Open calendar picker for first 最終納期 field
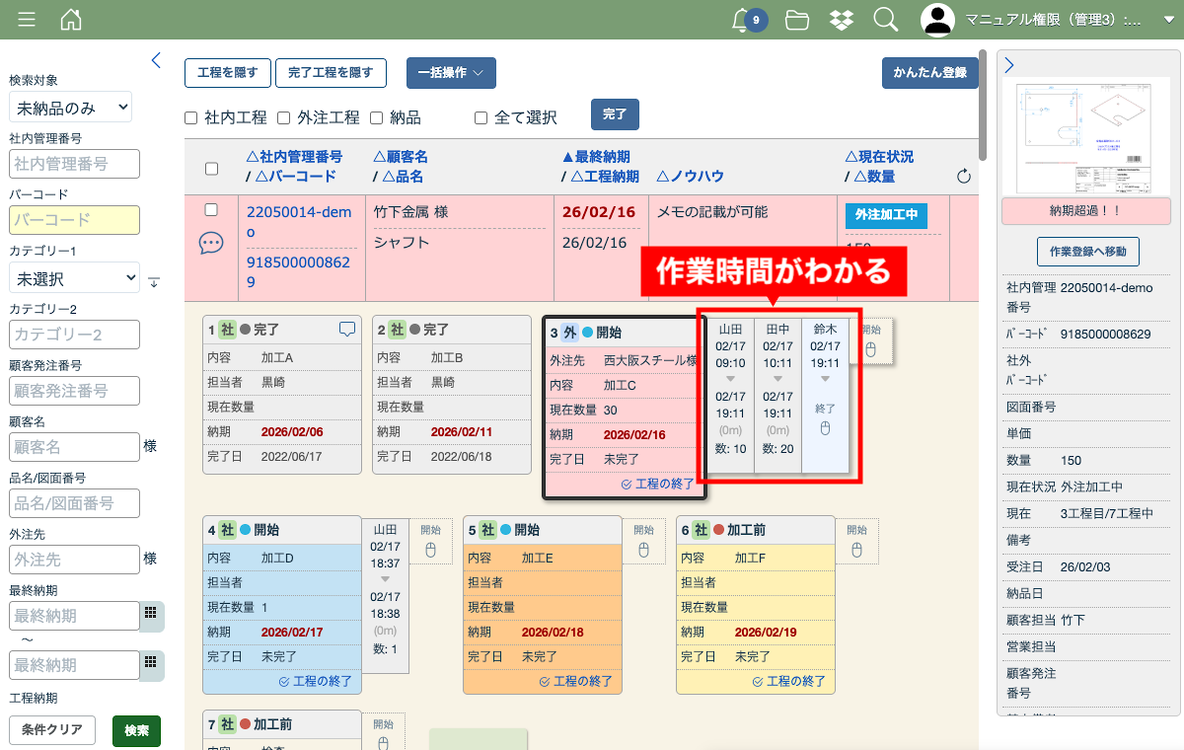Viewport: 1184px width, 750px height. click(x=151, y=613)
